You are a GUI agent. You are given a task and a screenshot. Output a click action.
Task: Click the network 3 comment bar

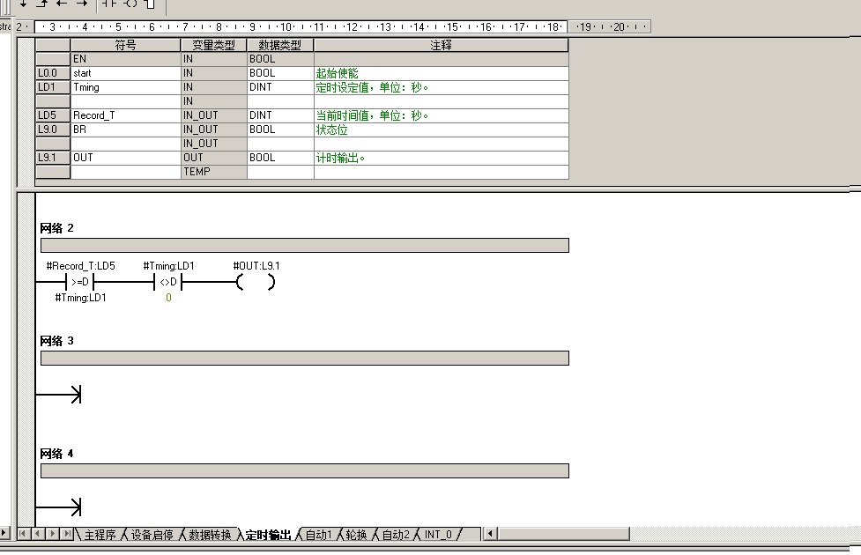(305, 358)
